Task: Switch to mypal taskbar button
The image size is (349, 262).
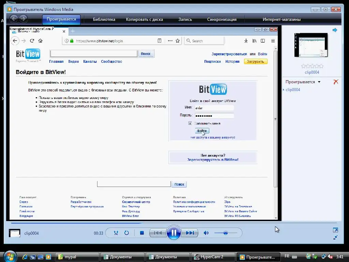Action: (77, 257)
